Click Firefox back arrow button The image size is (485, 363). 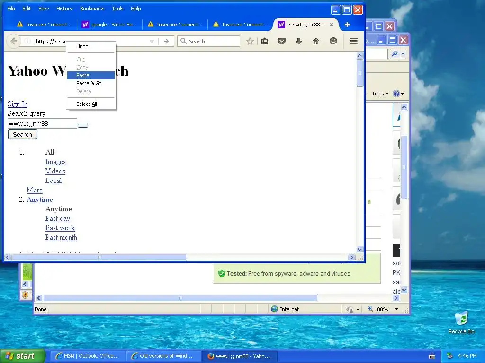14,41
